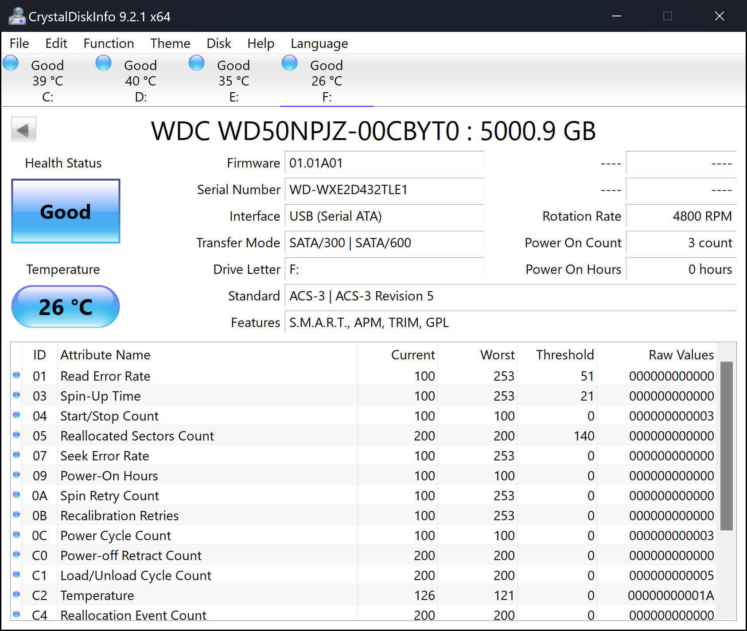Screen dimensions: 747x631
Task: Select the E: drive status orb
Action: click(x=197, y=63)
